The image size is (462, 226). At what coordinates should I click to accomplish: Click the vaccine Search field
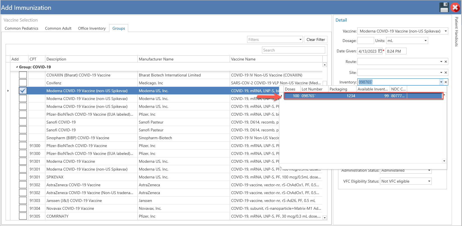[x=294, y=50]
